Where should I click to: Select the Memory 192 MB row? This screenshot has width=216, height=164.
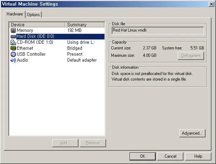coord(53,30)
